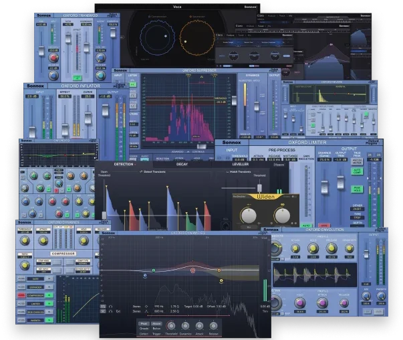
Task: Select the red Dynamic EQ band node
Action: click(192, 270)
